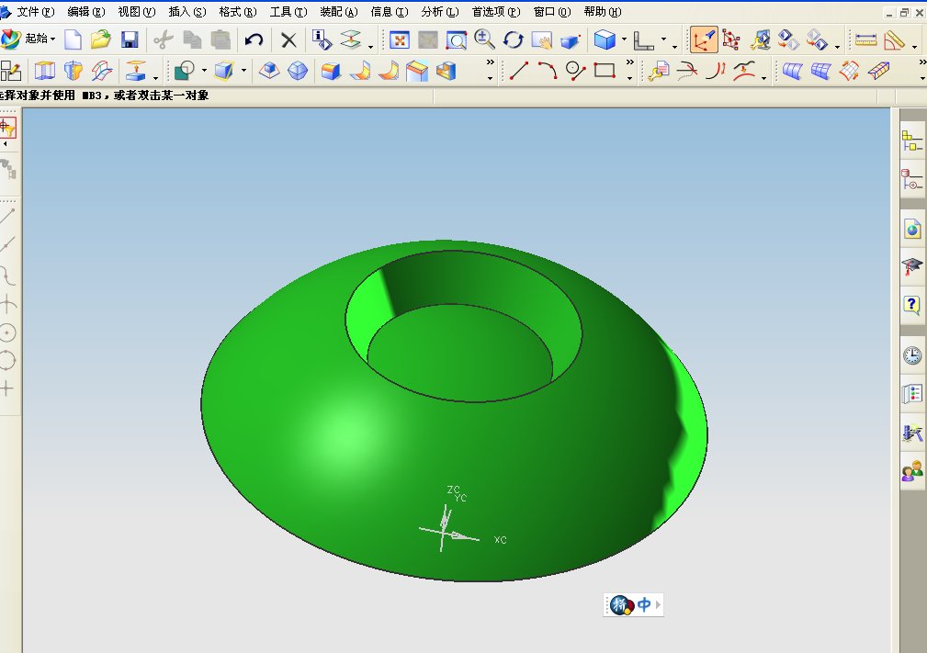Select the Rotate view icon
This screenshot has width=927, height=653.
coord(514,40)
